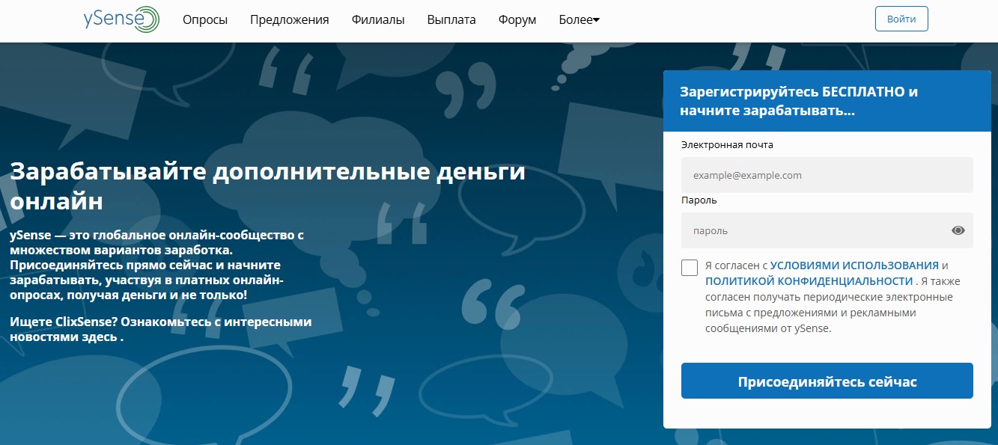Go to the Предложения page
Image resolution: width=998 pixels, height=445 pixels.
[x=290, y=20]
